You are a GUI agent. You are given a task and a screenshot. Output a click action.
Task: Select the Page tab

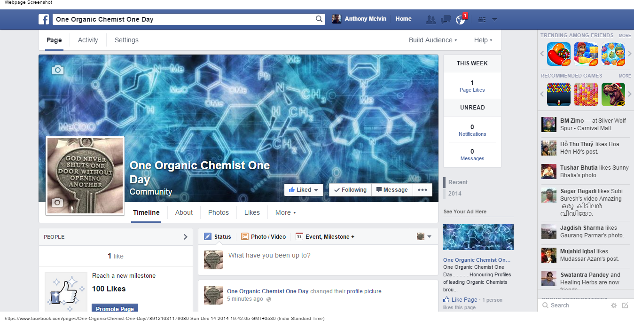coord(54,40)
